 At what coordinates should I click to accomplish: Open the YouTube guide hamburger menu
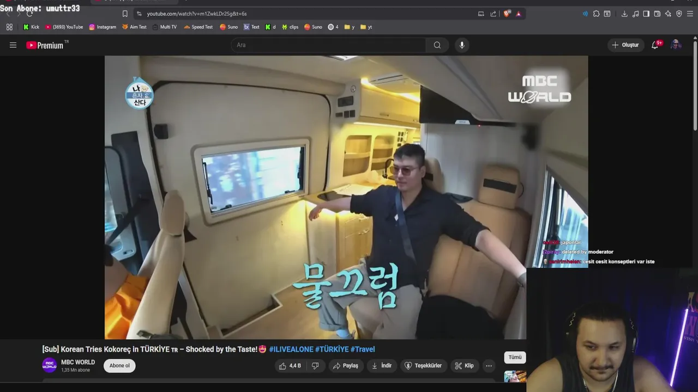pos(13,45)
